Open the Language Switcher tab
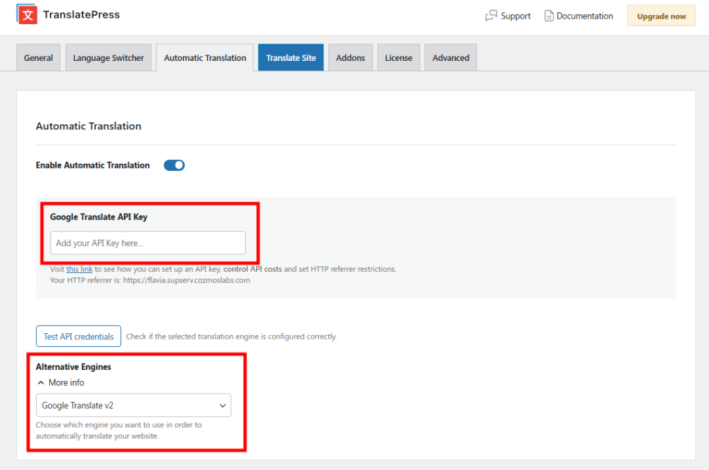This screenshot has height=470, width=709. point(108,57)
